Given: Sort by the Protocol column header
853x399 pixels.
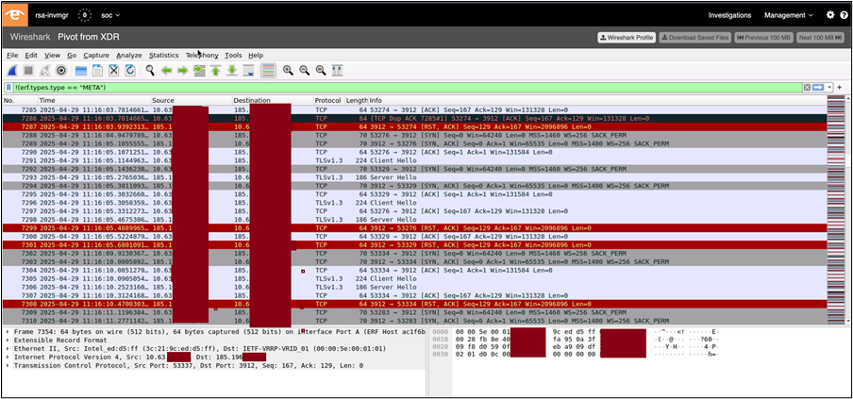Looking at the screenshot, I should coord(328,101).
